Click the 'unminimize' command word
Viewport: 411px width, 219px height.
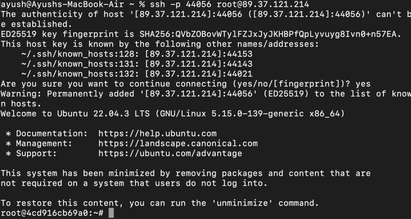point(244,203)
